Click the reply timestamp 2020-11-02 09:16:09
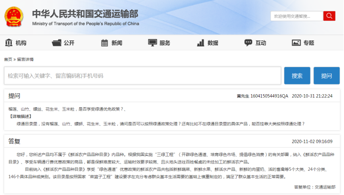 tap(312, 141)
